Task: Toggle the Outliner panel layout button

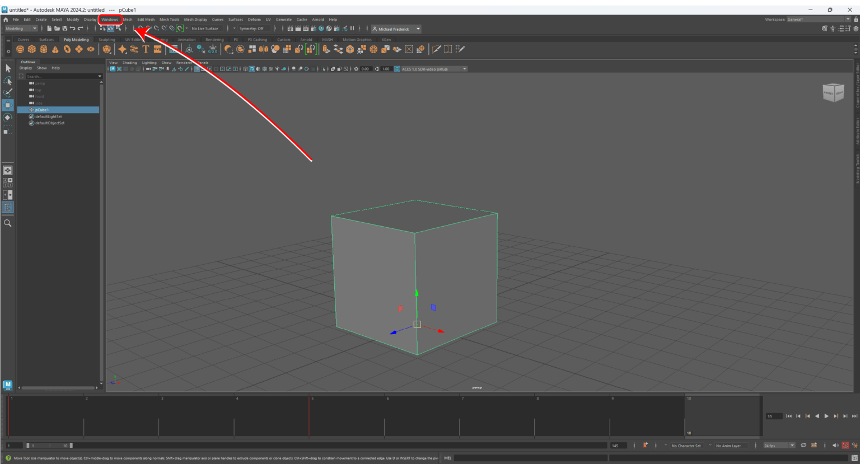Action: 8,207
